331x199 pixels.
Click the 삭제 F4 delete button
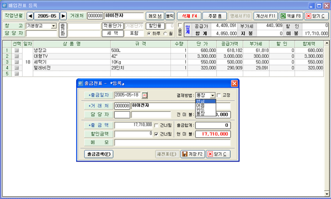tap(189, 16)
